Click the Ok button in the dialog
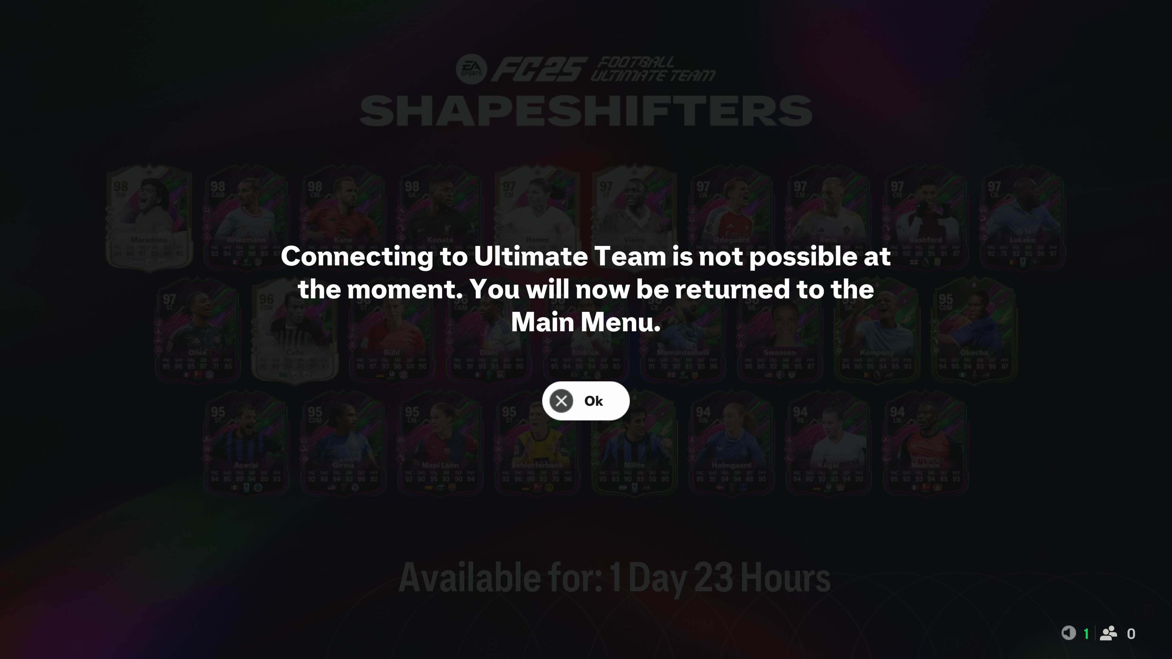The image size is (1172, 659). click(x=586, y=401)
